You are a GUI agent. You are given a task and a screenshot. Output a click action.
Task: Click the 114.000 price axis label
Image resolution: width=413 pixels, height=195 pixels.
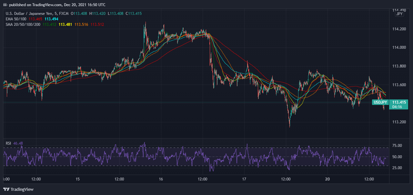(399, 47)
